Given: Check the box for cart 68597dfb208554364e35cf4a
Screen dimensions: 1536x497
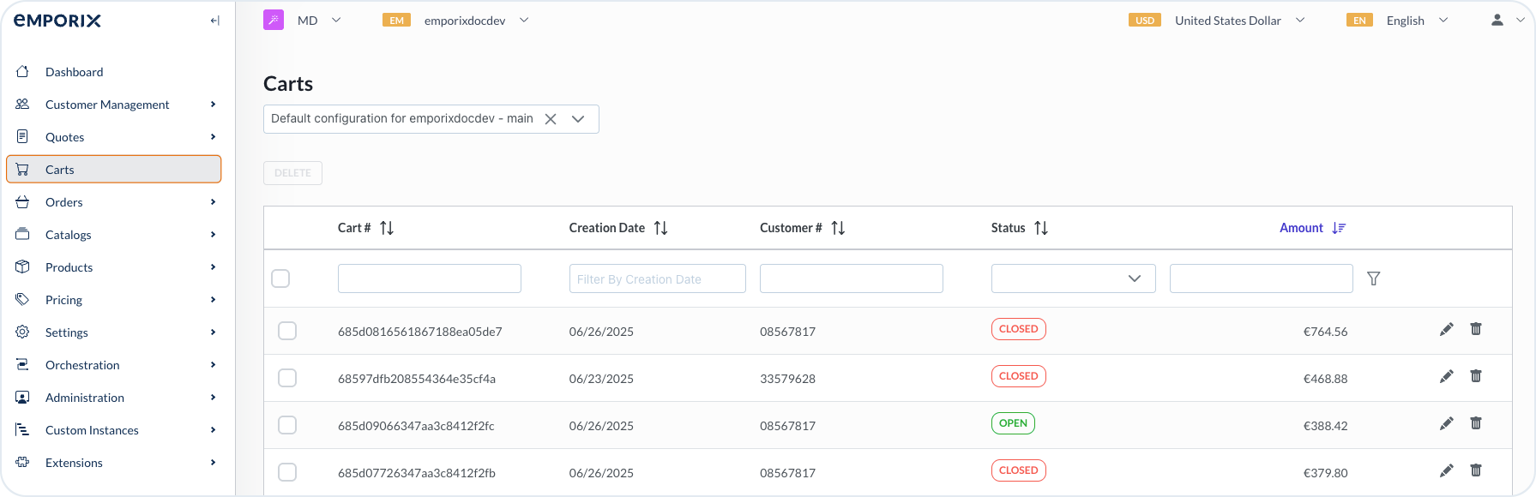Looking at the screenshot, I should point(287,378).
